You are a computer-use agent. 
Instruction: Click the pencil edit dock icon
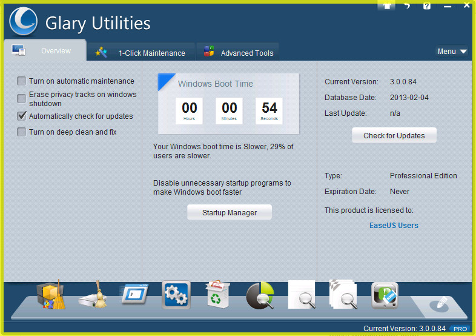(439, 304)
